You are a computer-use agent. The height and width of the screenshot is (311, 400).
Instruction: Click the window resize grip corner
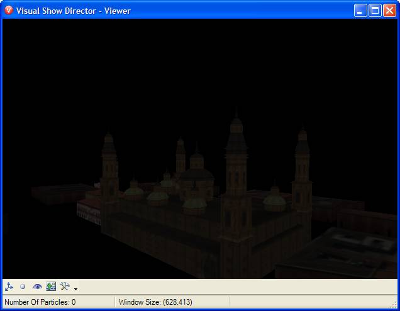click(x=394, y=304)
